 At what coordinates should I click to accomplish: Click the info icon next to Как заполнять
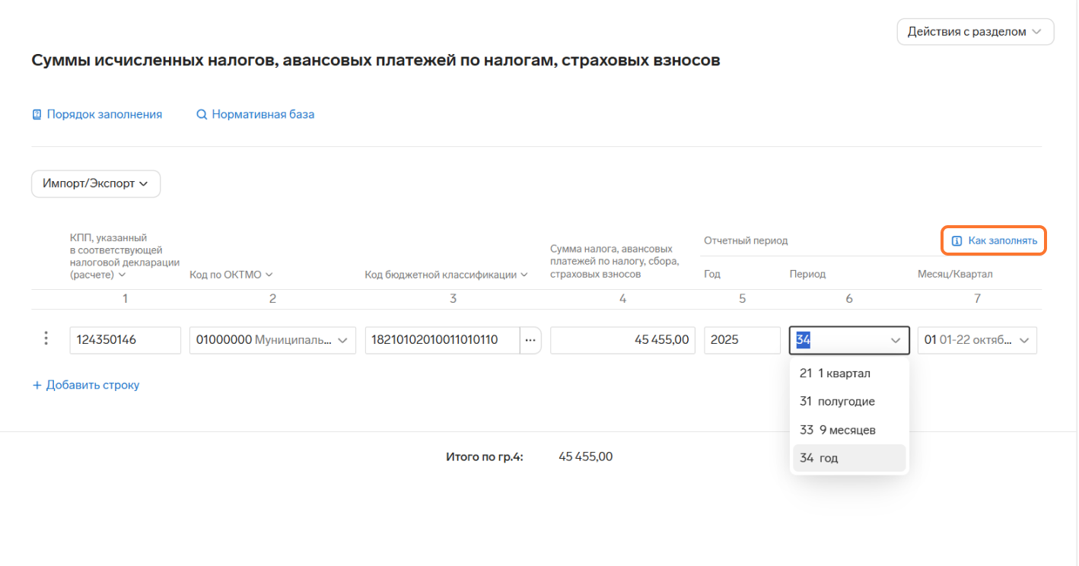(956, 241)
